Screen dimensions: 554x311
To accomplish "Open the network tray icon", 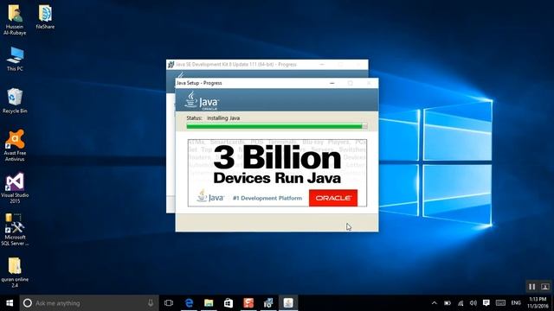I will (x=461, y=303).
